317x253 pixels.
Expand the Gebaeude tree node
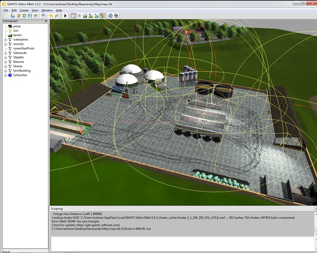5,53
